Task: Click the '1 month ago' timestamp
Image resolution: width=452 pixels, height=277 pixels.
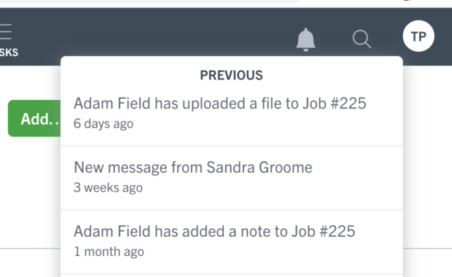Action: click(109, 251)
